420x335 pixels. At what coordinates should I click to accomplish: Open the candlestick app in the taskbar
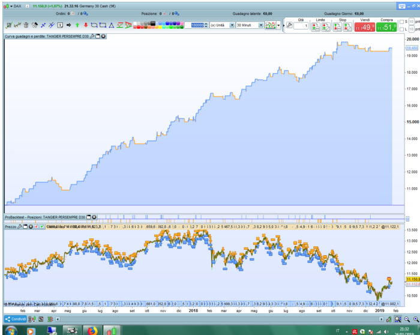coord(112,331)
